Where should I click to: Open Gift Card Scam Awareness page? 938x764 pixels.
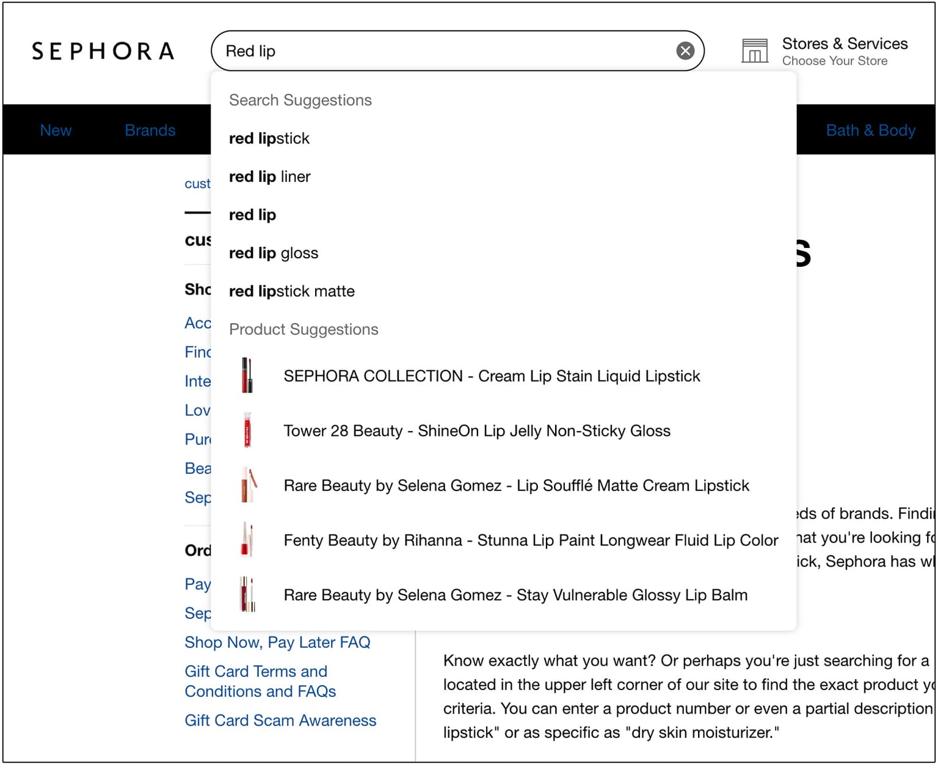point(280,721)
